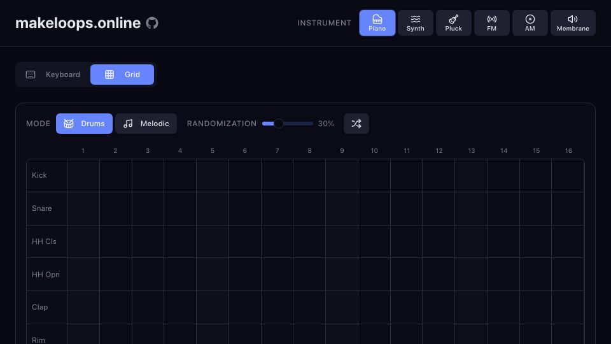Toggle the Kick cell at step 5
The width and height of the screenshot is (611, 344).
213,176
